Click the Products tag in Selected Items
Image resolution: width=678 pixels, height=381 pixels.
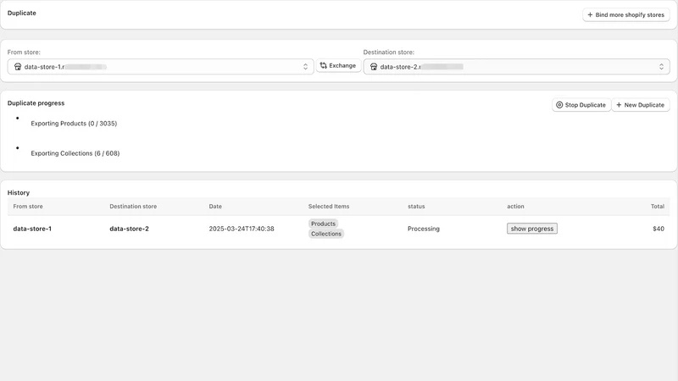[x=323, y=224]
